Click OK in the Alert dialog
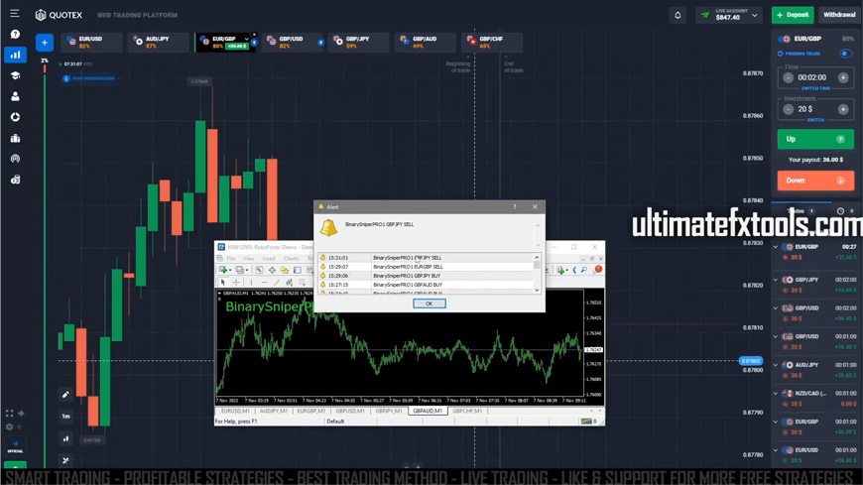Screen dimensions: 863x485 click(x=429, y=303)
